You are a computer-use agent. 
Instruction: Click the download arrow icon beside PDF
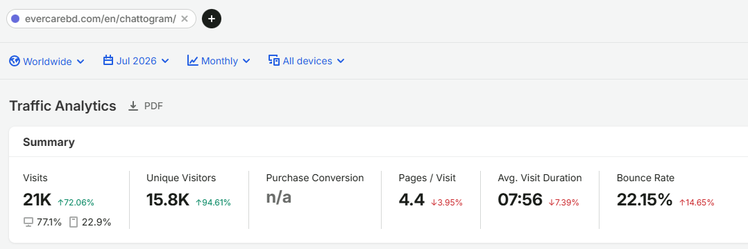tap(133, 106)
